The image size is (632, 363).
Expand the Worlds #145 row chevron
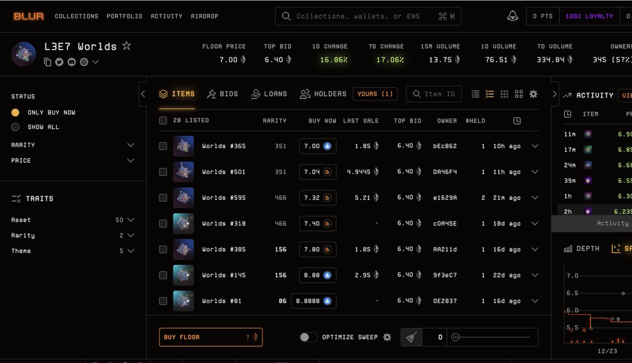point(535,275)
